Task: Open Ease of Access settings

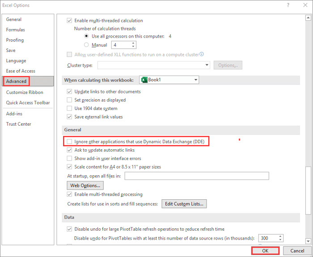Action: (x=21, y=71)
